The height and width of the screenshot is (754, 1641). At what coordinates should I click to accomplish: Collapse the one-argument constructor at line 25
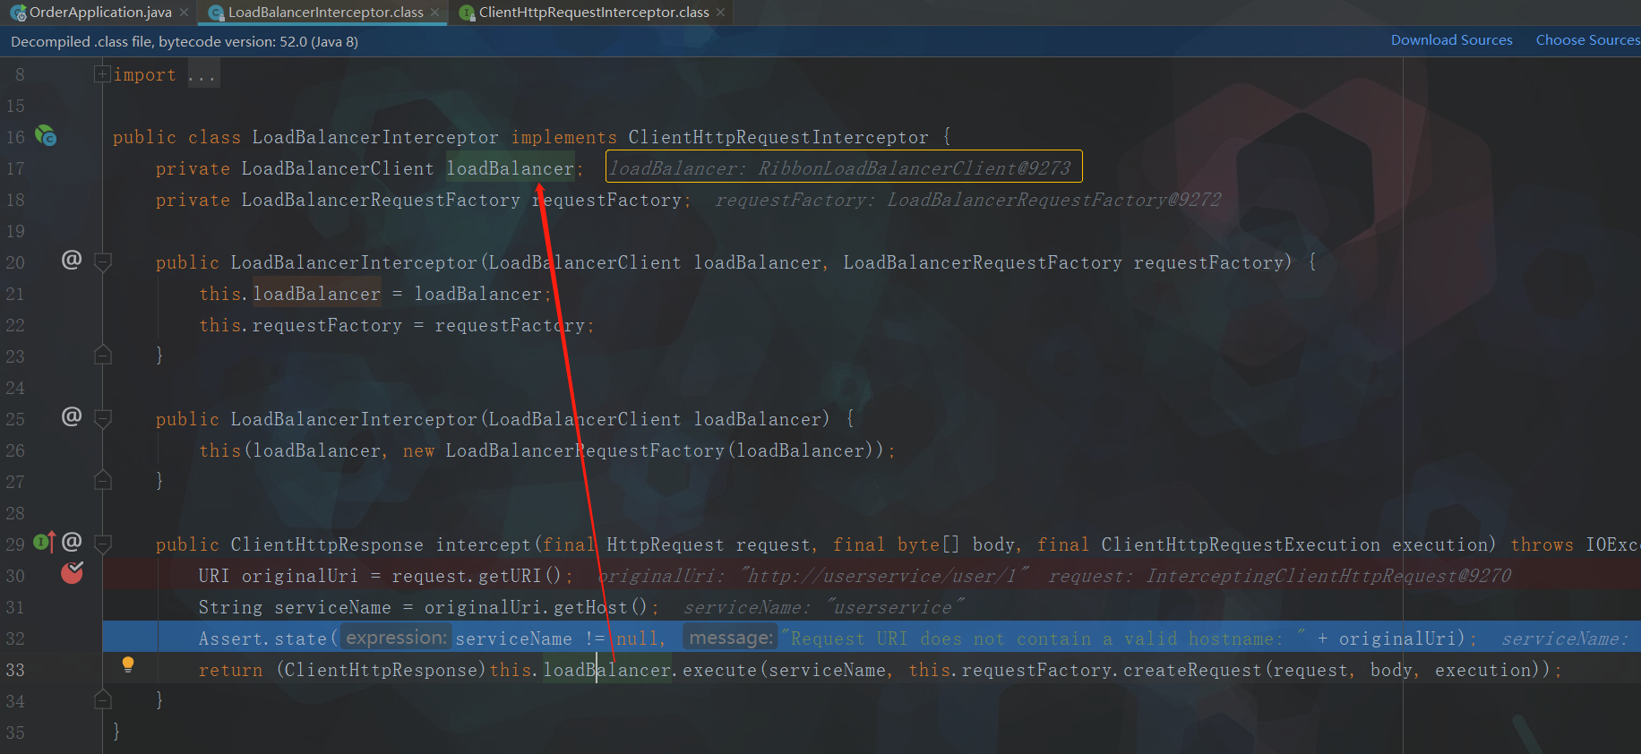pyautogui.click(x=103, y=419)
